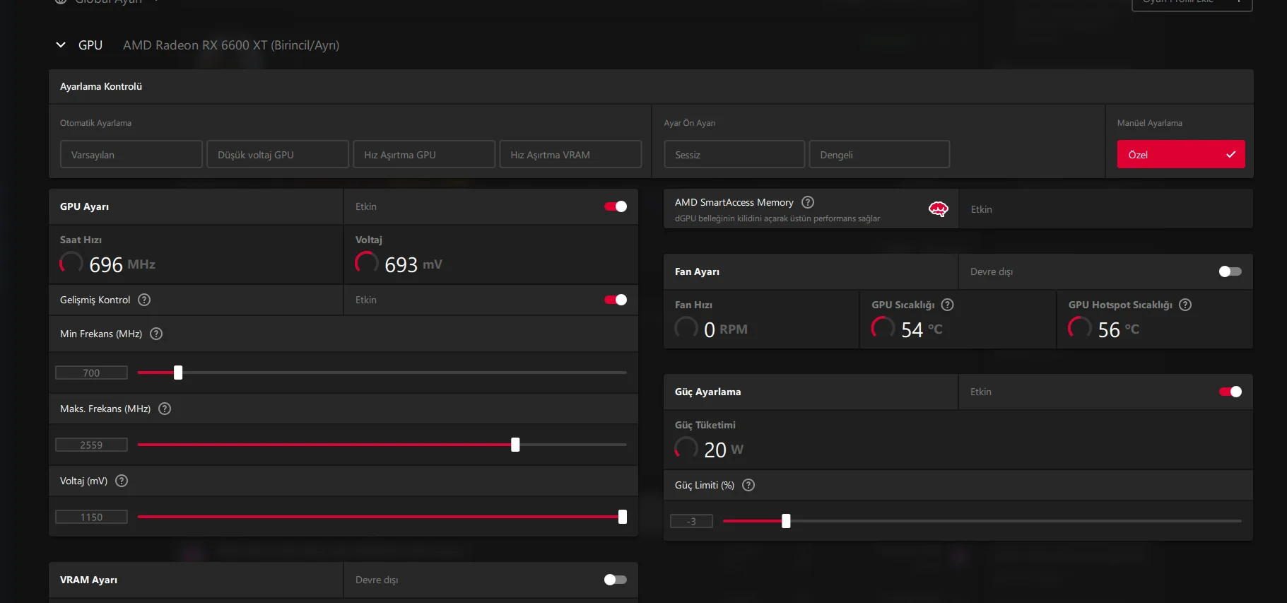Click the Güç Limiti slider handle

(786, 521)
